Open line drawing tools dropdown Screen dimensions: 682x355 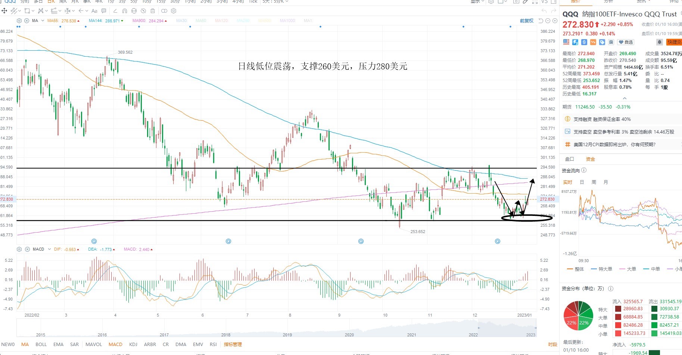coord(19,11)
